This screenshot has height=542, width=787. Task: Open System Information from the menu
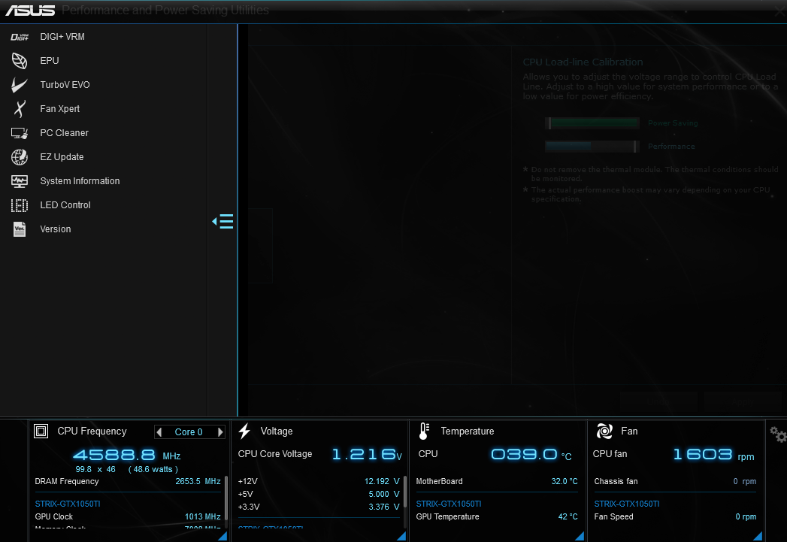[x=80, y=181]
